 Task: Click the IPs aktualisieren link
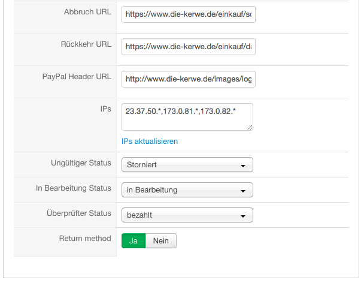[x=150, y=141]
